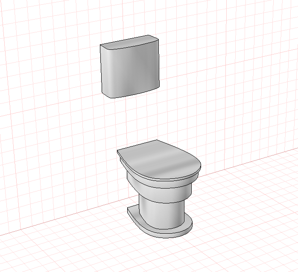Select the toilet seat lid
The height and width of the screenshot is (272, 298).
(x=159, y=160)
